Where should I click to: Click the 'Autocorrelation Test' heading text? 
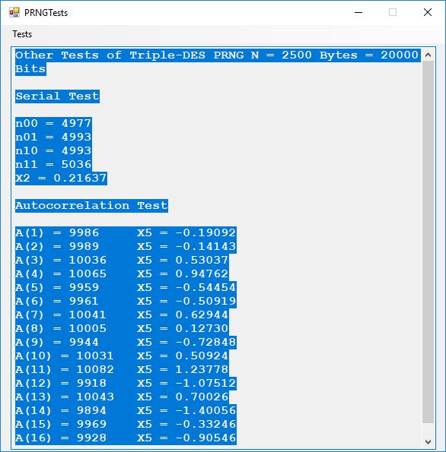91,206
